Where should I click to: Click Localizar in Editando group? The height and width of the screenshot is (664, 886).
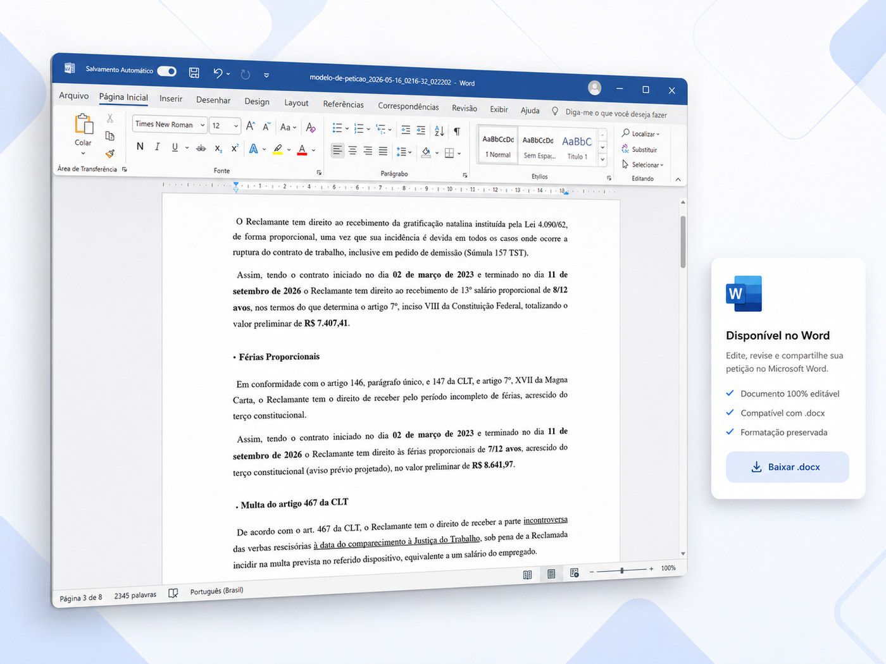640,133
